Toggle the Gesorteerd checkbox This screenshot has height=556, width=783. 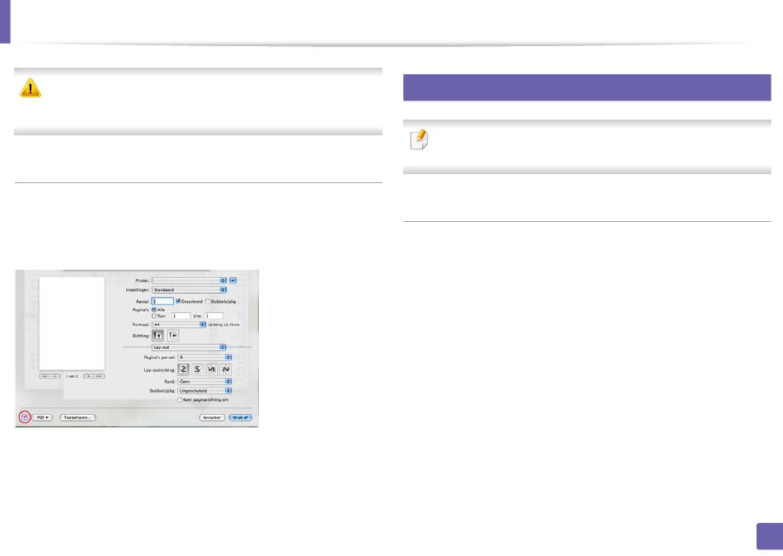pyautogui.click(x=178, y=301)
